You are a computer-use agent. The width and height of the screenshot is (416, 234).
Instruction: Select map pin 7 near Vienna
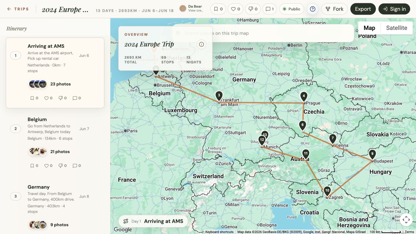click(332, 139)
